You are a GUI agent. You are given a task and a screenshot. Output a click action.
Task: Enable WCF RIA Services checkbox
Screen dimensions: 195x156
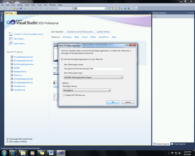64,95
